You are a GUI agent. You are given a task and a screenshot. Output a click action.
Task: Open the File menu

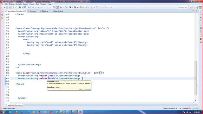pyautogui.click(x=2, y=4)
